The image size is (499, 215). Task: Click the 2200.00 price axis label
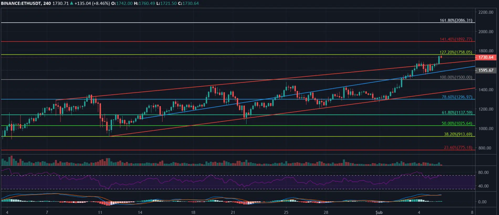pos(486,12)
